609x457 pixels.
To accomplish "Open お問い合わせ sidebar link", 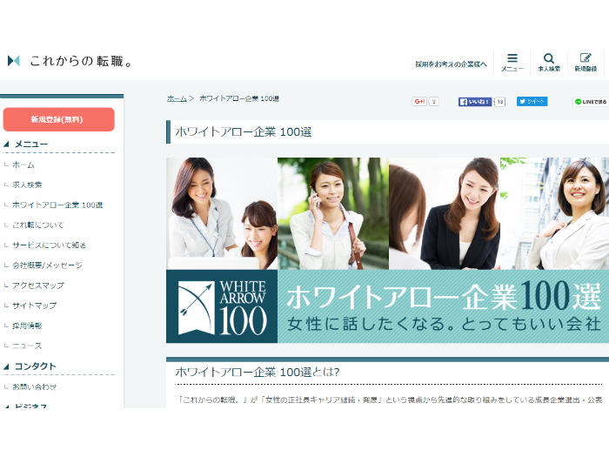I will [x=34, y=387].
